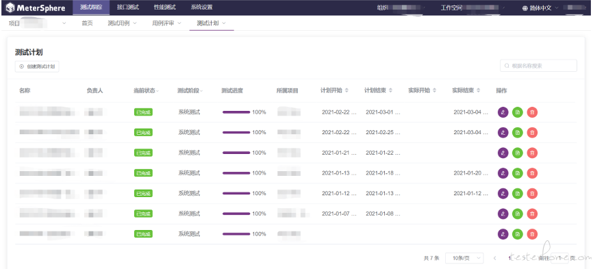Edit the plan starting 2021-01-12

click(x=503, y=194)
